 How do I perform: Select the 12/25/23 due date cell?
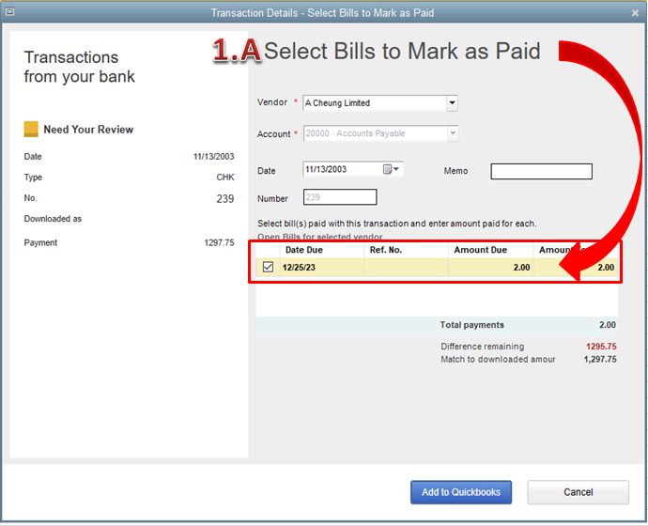321,268
